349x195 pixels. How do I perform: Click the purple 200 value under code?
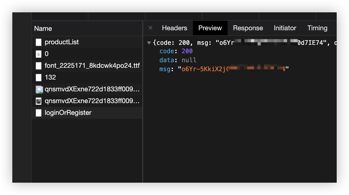[187, 51]
